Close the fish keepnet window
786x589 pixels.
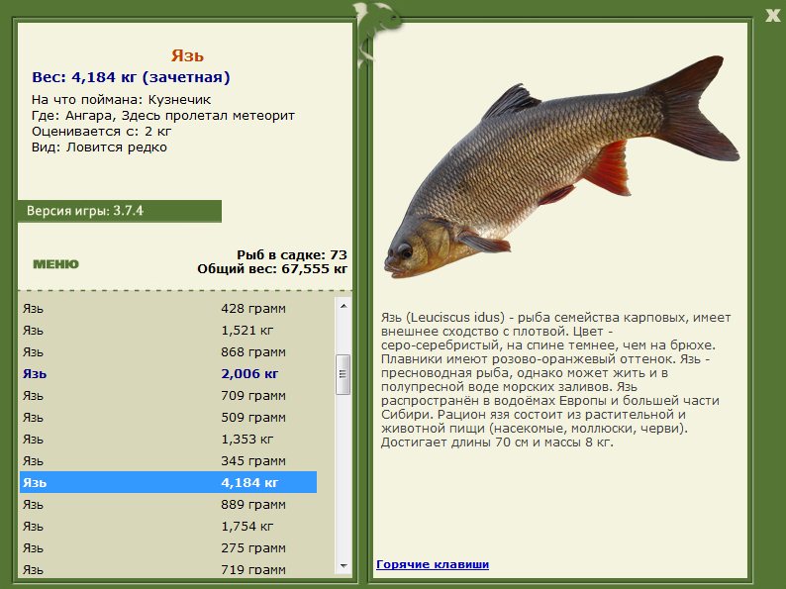tap(772, 15)
